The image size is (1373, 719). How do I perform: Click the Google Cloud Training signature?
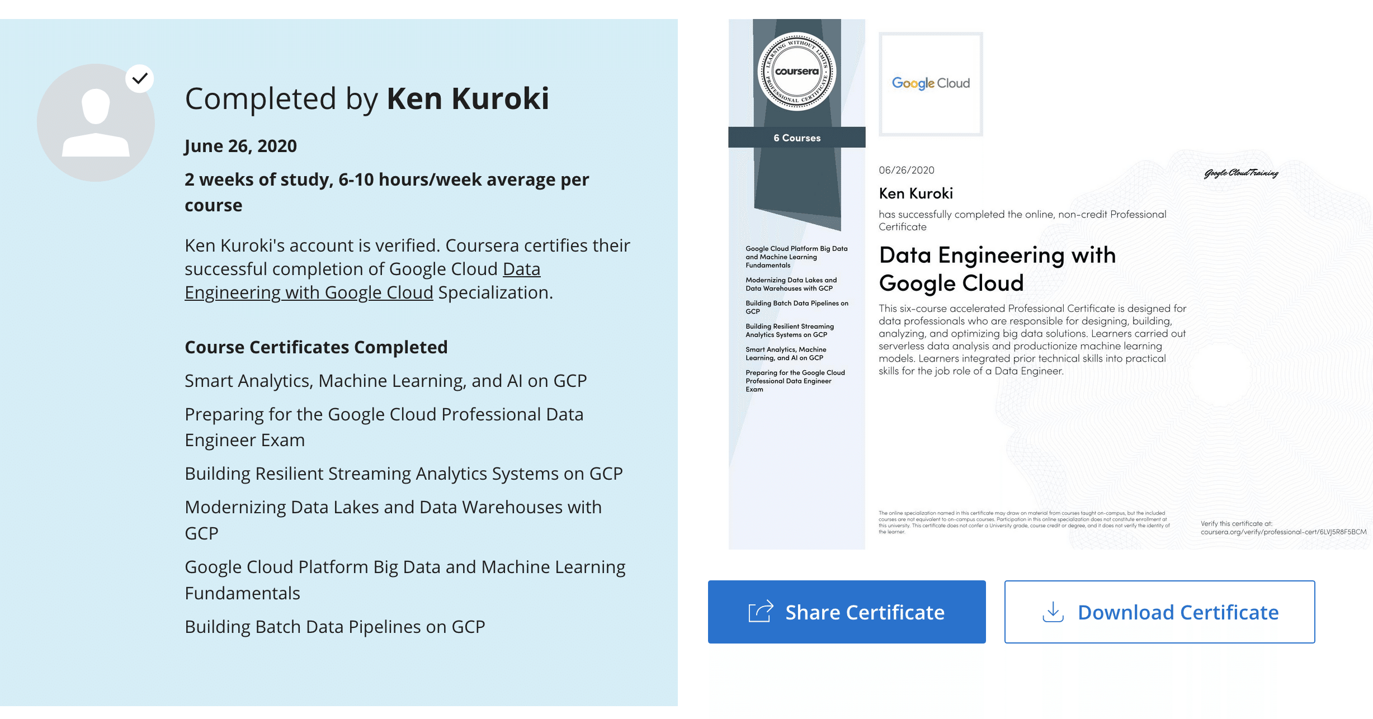pos(1240,173)
